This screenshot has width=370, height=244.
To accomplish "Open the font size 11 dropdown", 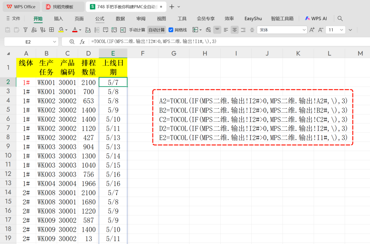I will (x=341, y=30).
